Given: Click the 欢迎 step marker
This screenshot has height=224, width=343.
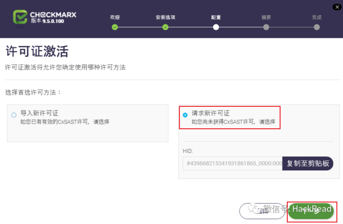Looking at the screenshot, I should 115,27.
